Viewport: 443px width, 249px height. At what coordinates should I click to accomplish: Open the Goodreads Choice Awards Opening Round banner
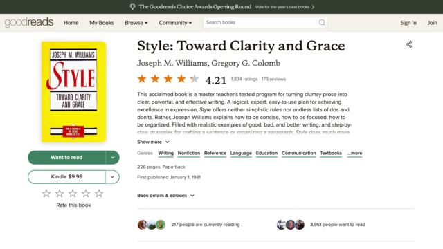pyautogui.click(x=195, y=7)
